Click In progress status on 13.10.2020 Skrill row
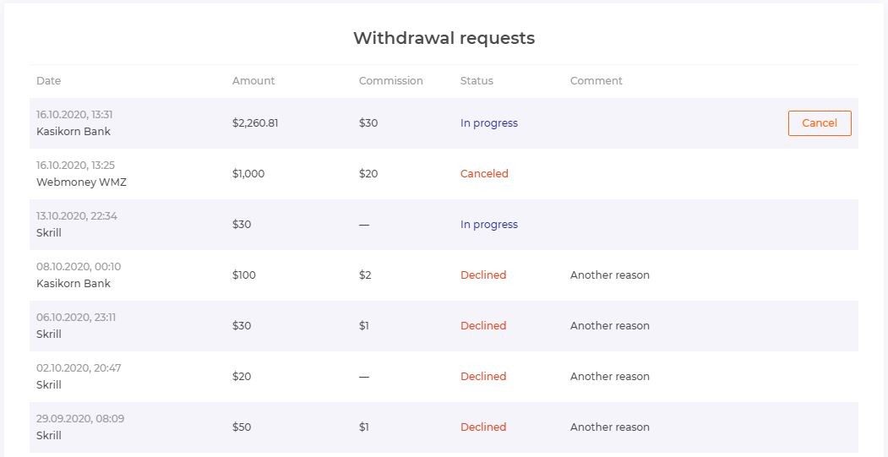This screenshot has height=457, width=888. [488, 225]
